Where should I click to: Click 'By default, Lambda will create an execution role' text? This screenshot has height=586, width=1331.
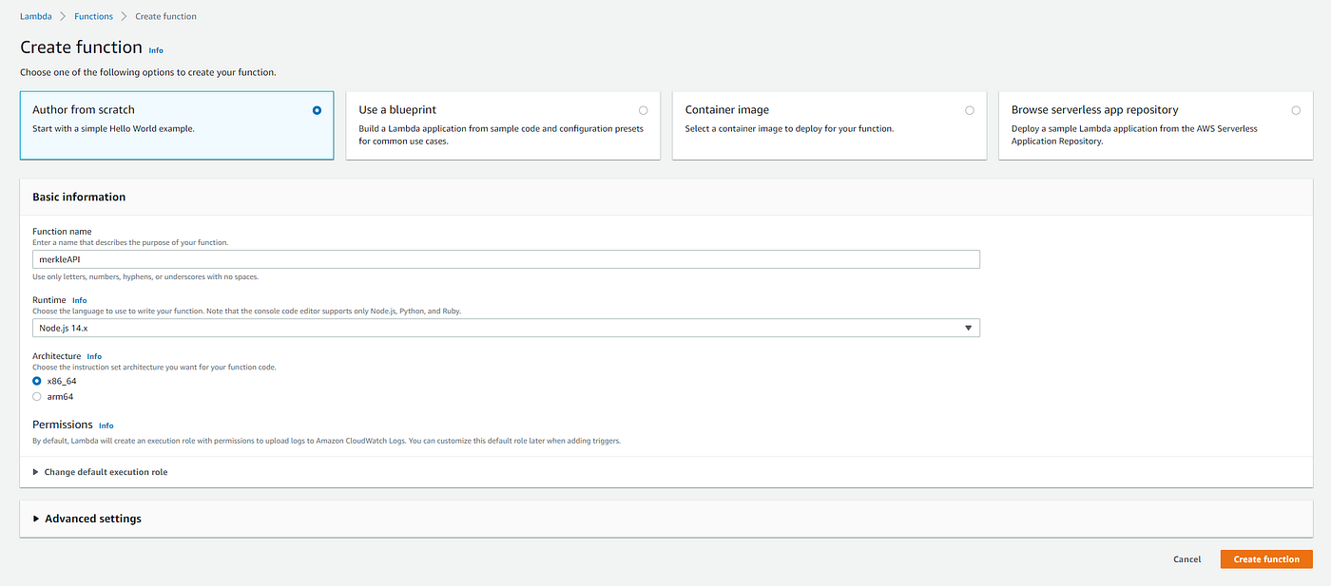(326, 441)
